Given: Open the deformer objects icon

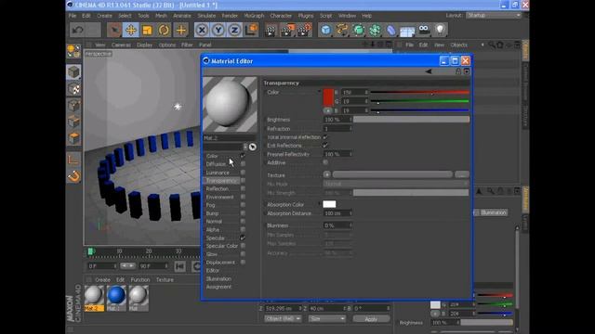Looking at the screenshot, I should (x=391, y=30).
